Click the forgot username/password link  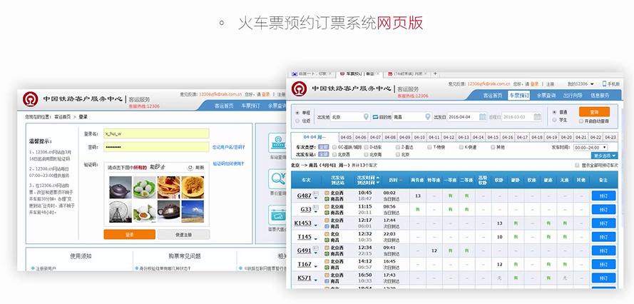coord(228,147)
